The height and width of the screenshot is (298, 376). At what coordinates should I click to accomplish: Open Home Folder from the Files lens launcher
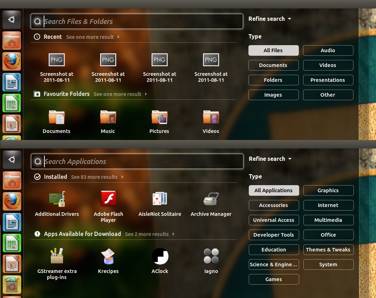(x=12, y=41)
